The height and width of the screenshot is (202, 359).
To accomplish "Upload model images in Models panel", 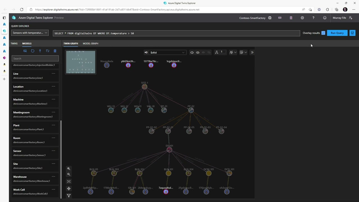I will pos(25,51).
